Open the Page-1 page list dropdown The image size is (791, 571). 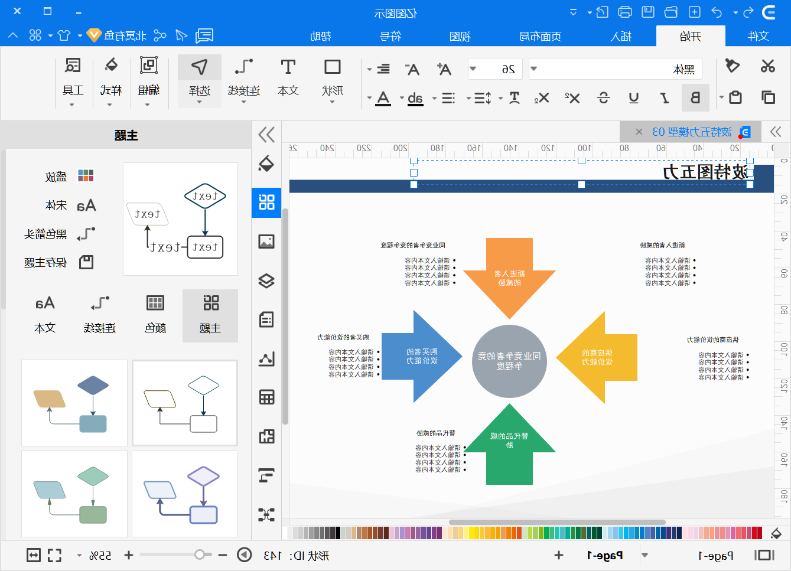point(645,556)
